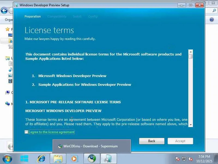Viewport: 218px width, 164px height.
Task: Select the Compatibility step tab
Action: 57,16
